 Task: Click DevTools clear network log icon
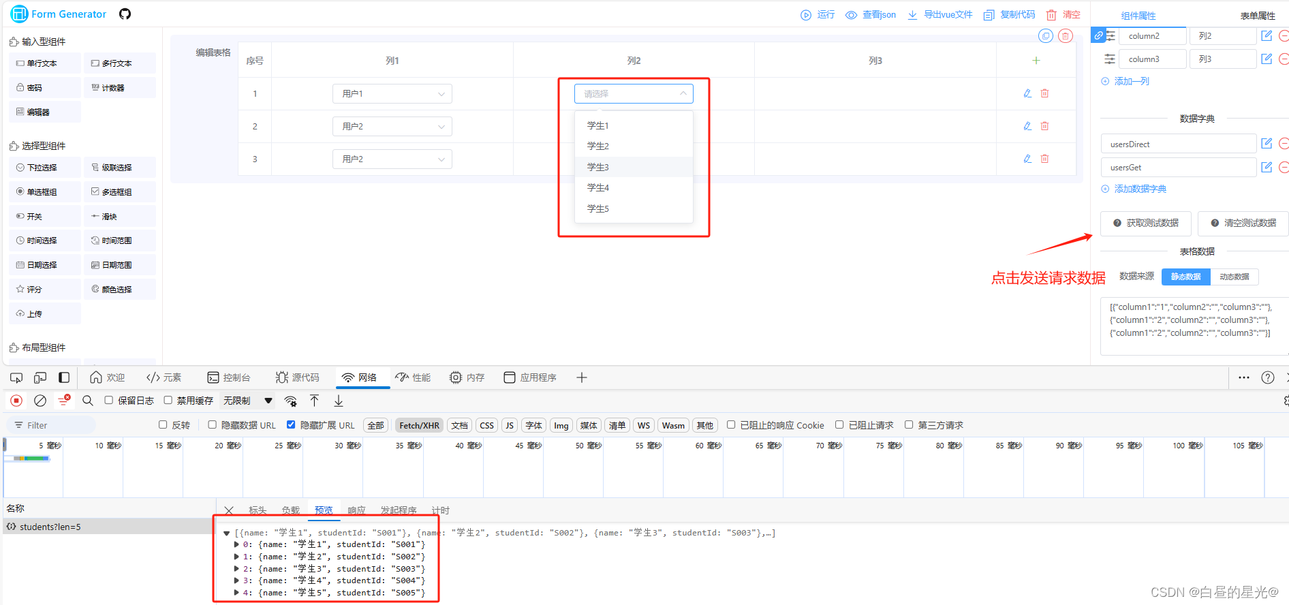40,401
